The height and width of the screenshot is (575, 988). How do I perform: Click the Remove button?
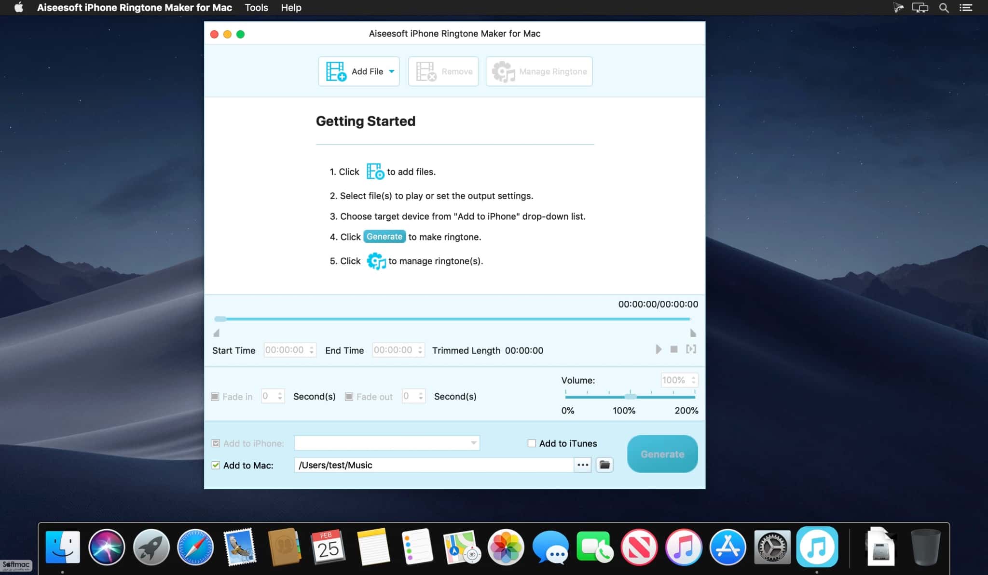pos(443,71)
